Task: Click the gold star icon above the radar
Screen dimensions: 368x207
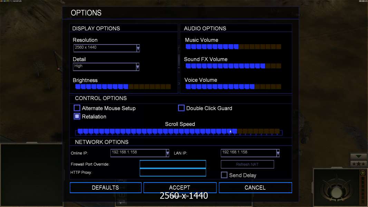Action: 363,173
